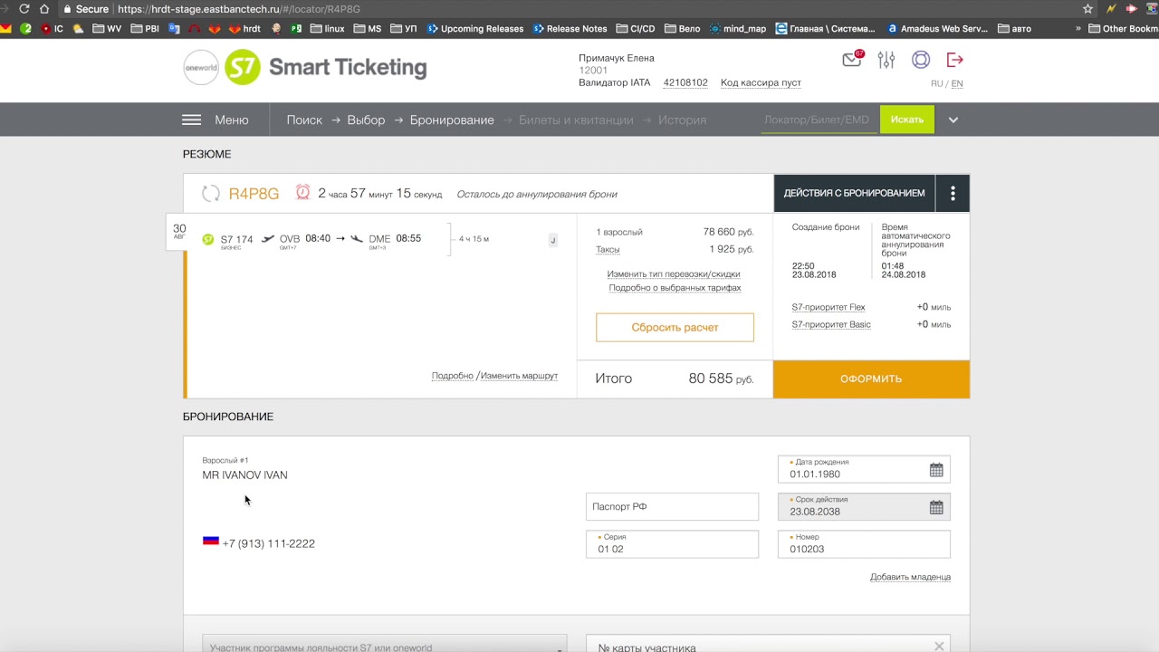Click the hamburger Меню icon
The height and width of the screenshot is (652, 1159).
coord(191,120)
